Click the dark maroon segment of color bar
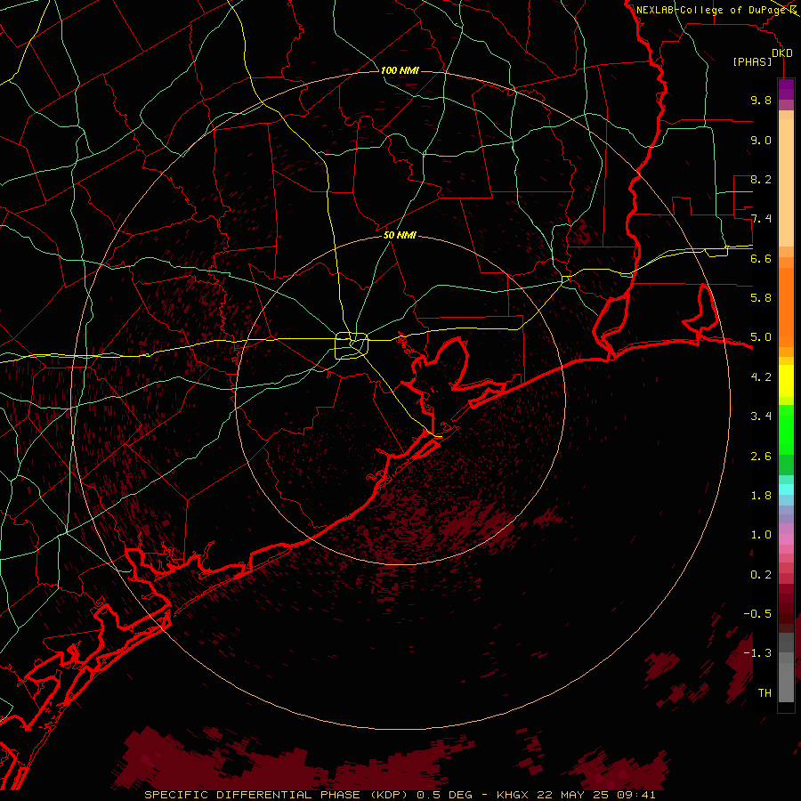The image size is (801, 801). click(786, 609)
